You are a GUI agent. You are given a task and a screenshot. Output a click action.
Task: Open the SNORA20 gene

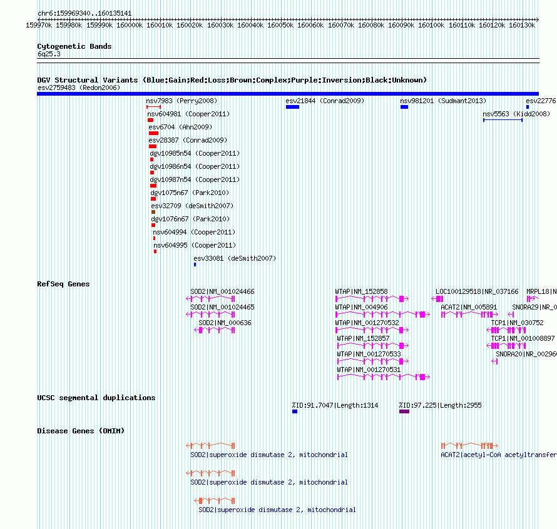[495, 361]
